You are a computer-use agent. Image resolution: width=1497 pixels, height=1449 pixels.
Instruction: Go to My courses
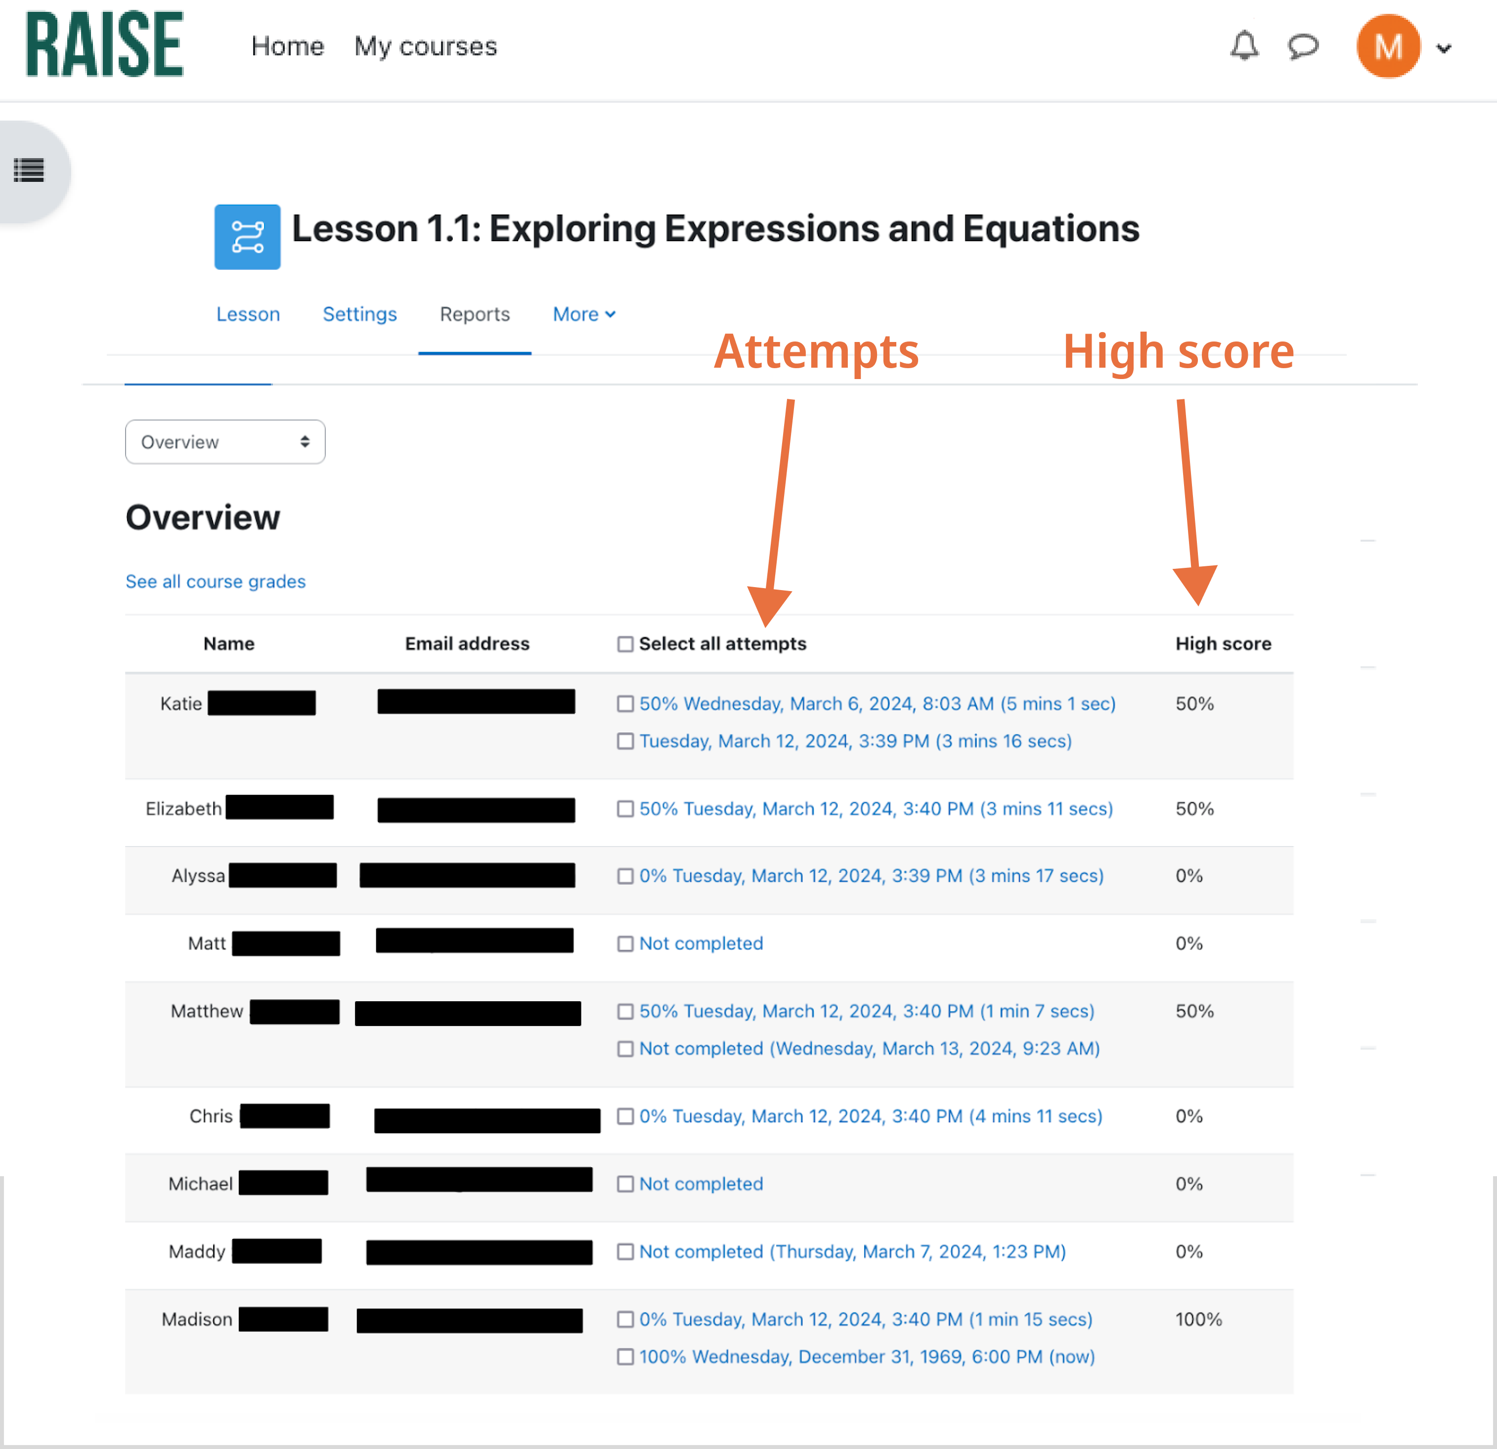[426, 46]
